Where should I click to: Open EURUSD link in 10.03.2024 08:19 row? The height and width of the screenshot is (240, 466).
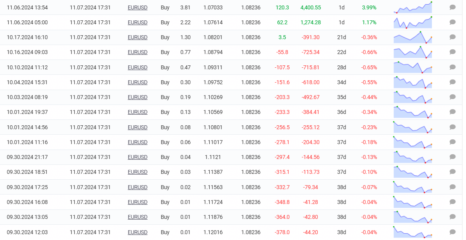137,97
